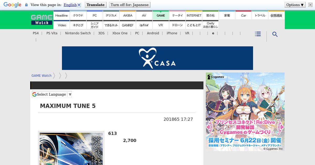Image resolution: width=315 pixels, height=165 pixels.
Task: Open the English language dropdown
Action: [72, 5]
